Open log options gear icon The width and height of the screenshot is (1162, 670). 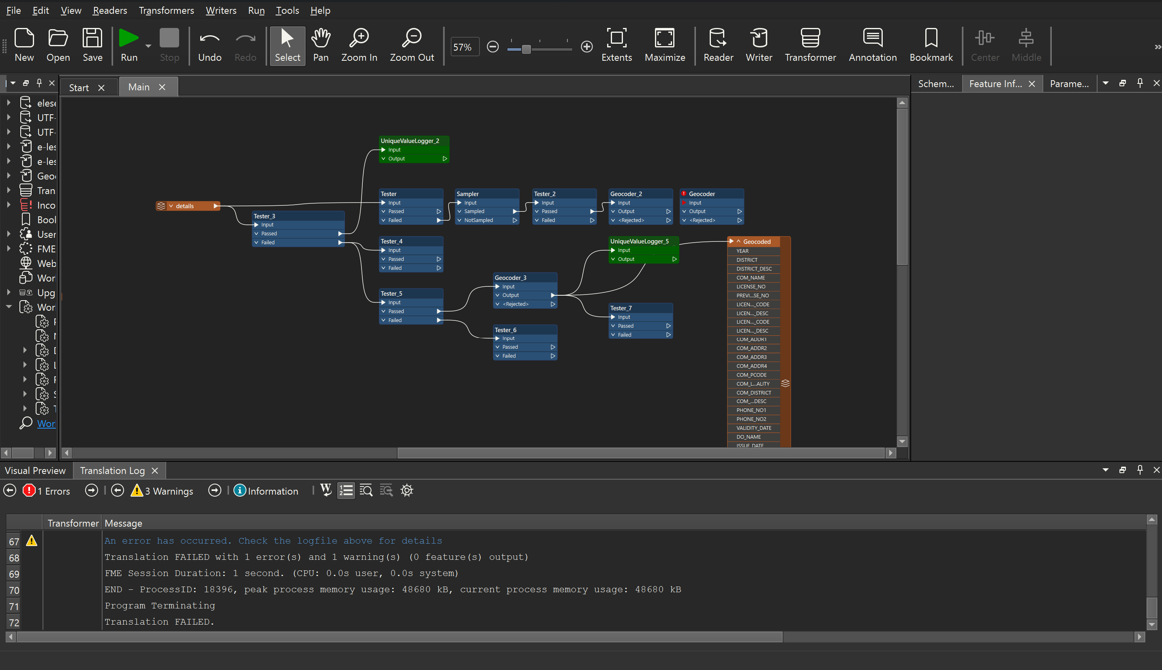[x=407, y=491]
